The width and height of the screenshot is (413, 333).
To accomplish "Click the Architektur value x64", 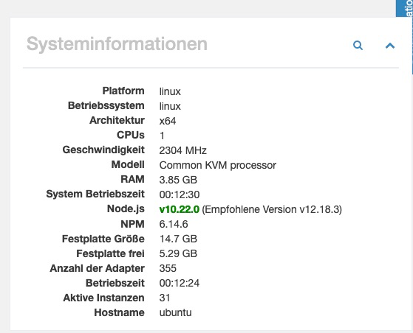I will coord(168,121).
